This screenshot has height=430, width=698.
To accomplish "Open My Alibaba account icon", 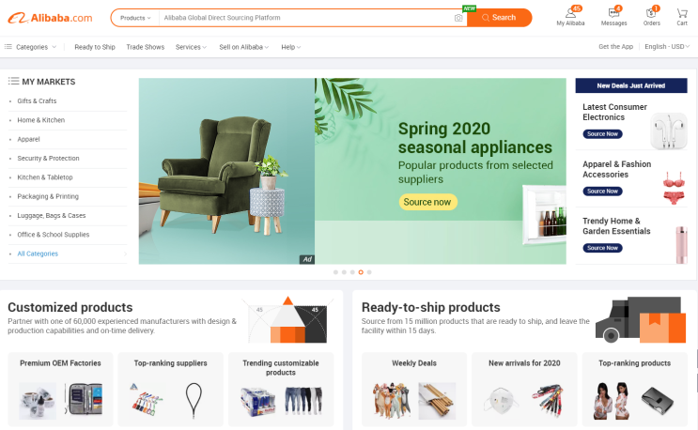I will (570, 12).
